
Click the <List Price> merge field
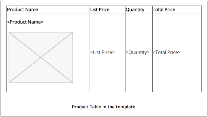coord(102,52)
